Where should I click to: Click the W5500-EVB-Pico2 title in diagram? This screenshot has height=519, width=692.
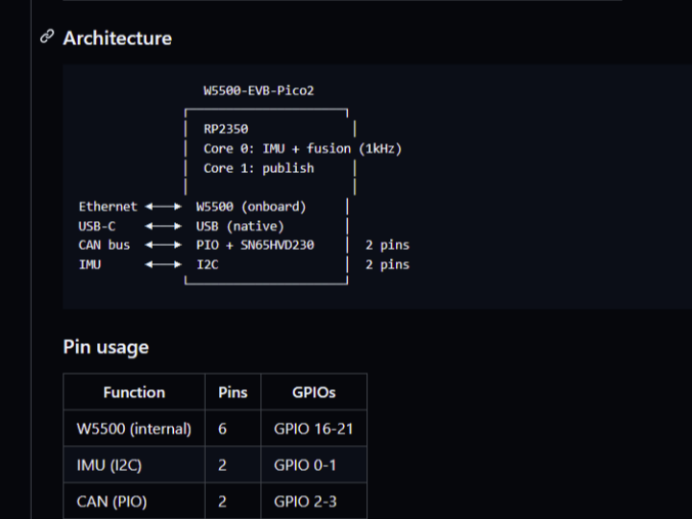click(x=259, y=90)
